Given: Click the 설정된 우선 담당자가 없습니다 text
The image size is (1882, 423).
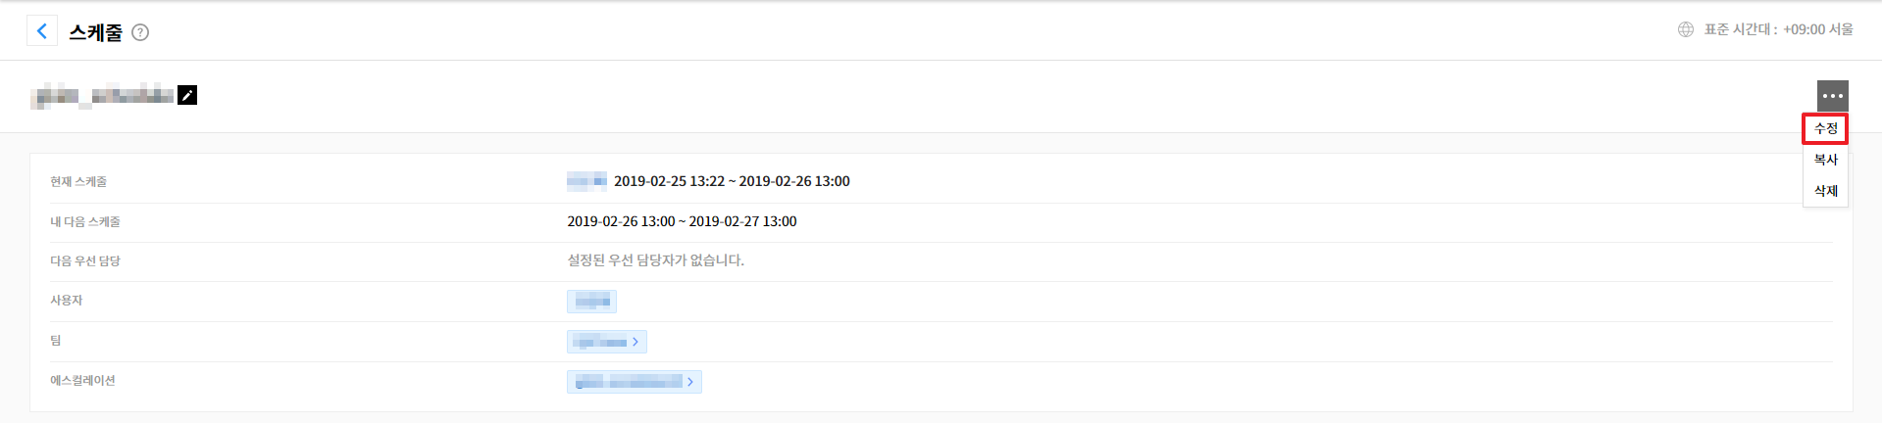Looking at the screenshot, I should pos(655,260).
